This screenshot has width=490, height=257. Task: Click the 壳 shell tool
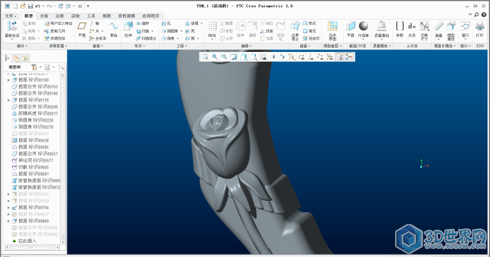[x=190, y=31]
